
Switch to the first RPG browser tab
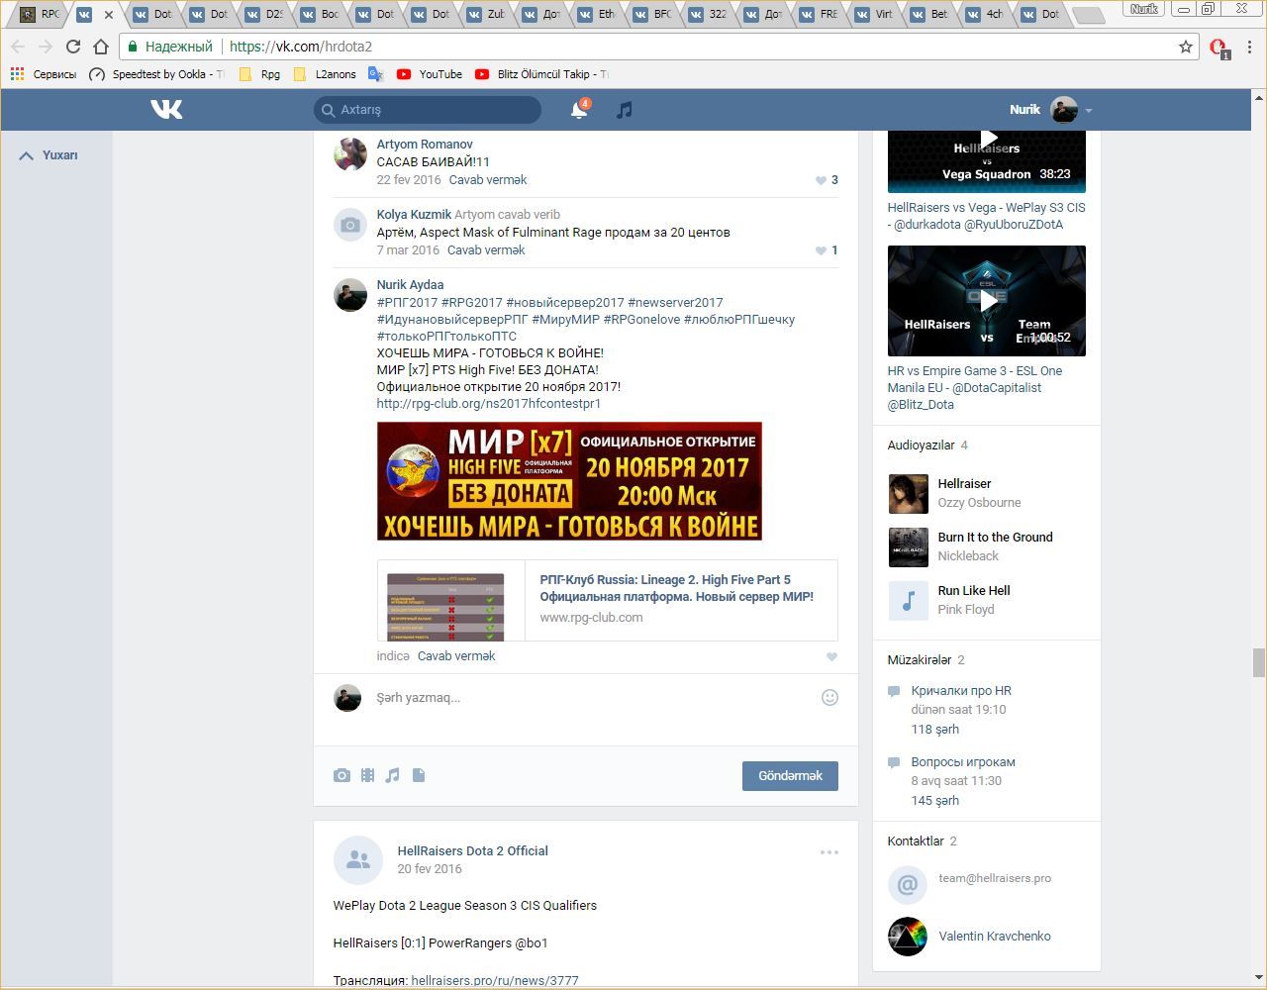click(41, 14)
